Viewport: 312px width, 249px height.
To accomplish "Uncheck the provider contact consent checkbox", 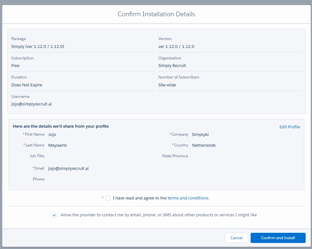I will (55, 215).
